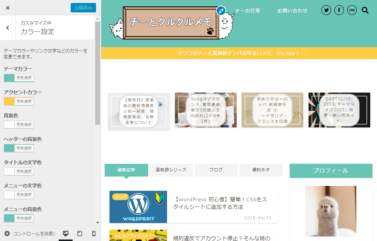The image size is (377, 241).
Task: Open the WordPress 初心者 CSS article link
Action: tap(220, 203)
